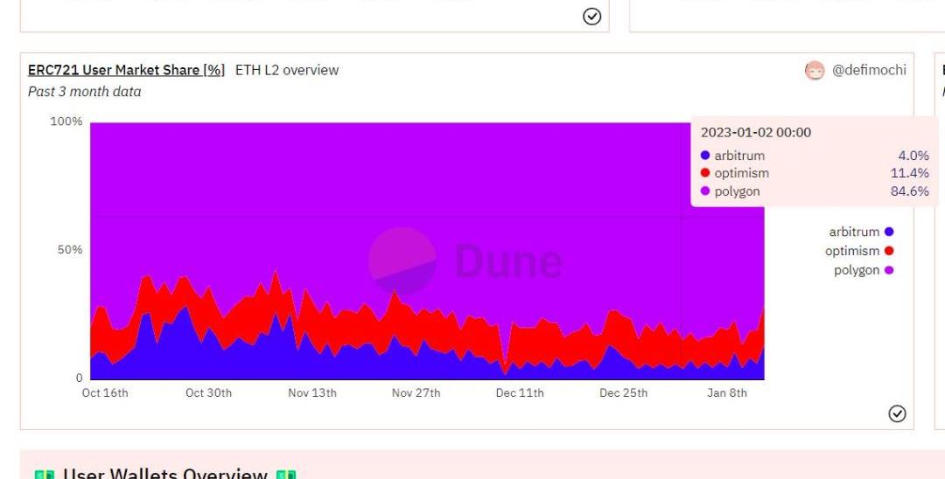Click the Jan 8th axis date label
Screen dimensions: 945x479
(x=727, y=393)
